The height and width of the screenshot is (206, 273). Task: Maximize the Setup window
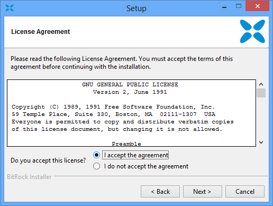(x=239, y=6)
